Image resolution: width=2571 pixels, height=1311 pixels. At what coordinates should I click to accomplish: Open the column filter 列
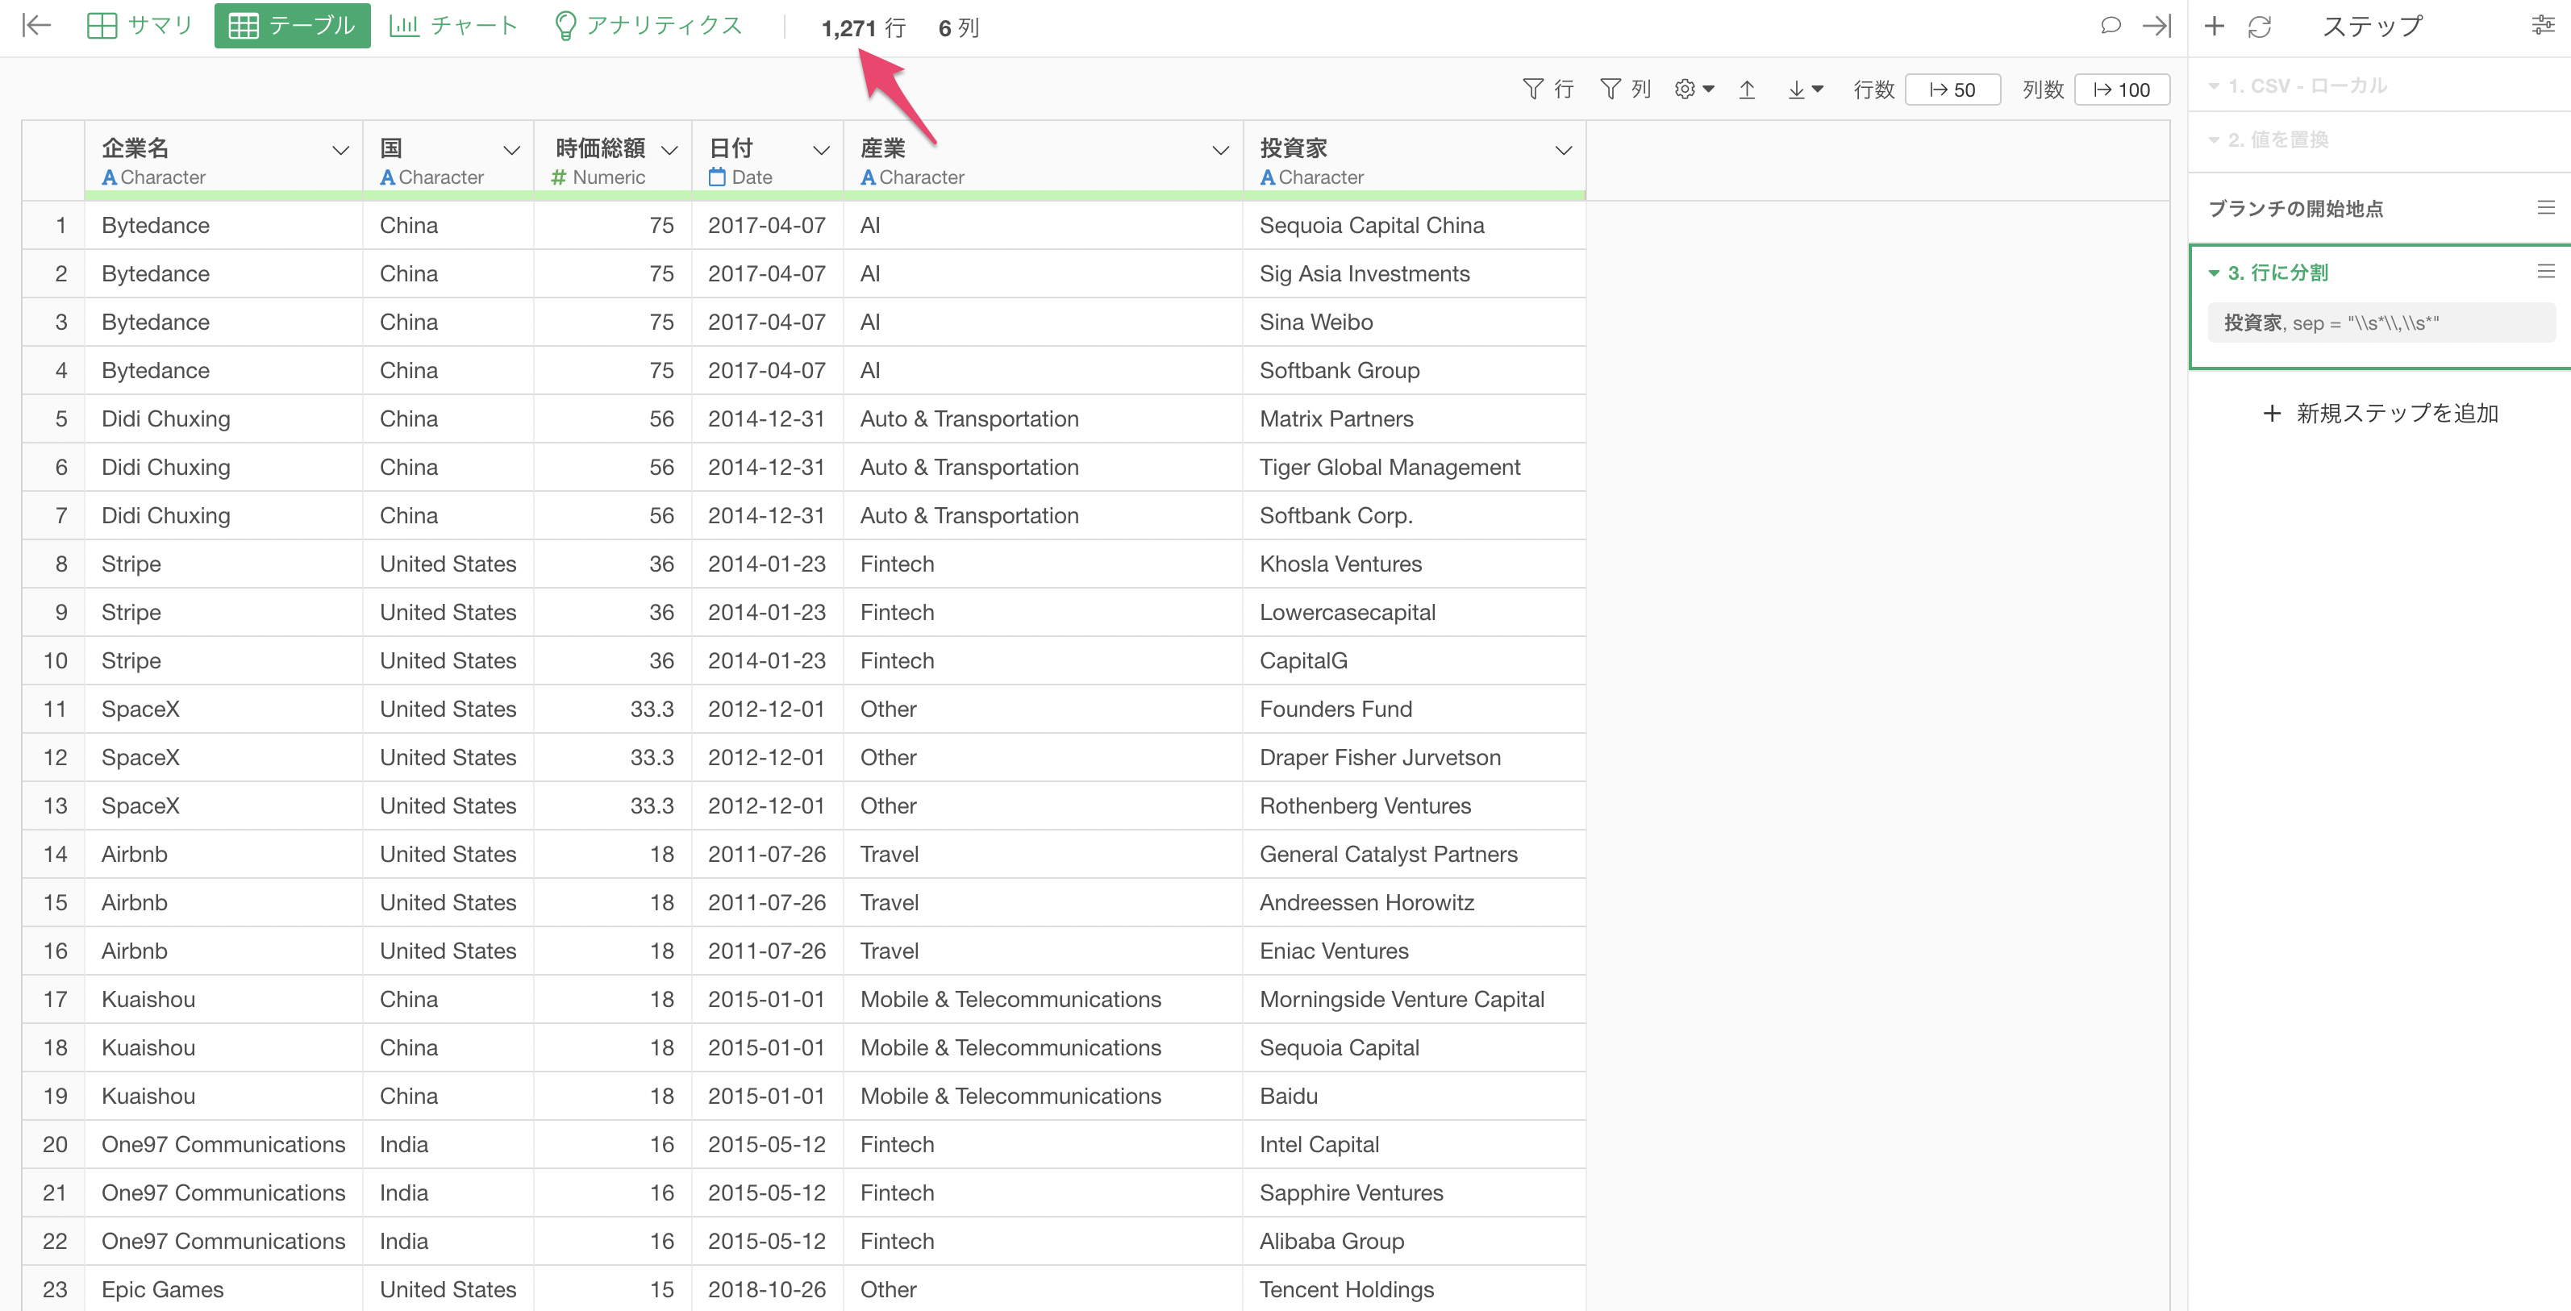[1626, 89]
